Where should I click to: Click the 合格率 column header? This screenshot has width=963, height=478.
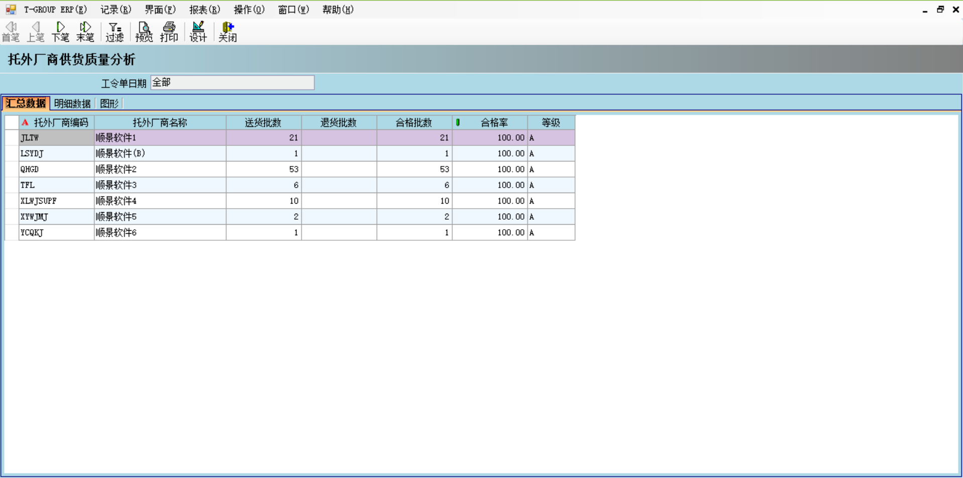[490, 122]
